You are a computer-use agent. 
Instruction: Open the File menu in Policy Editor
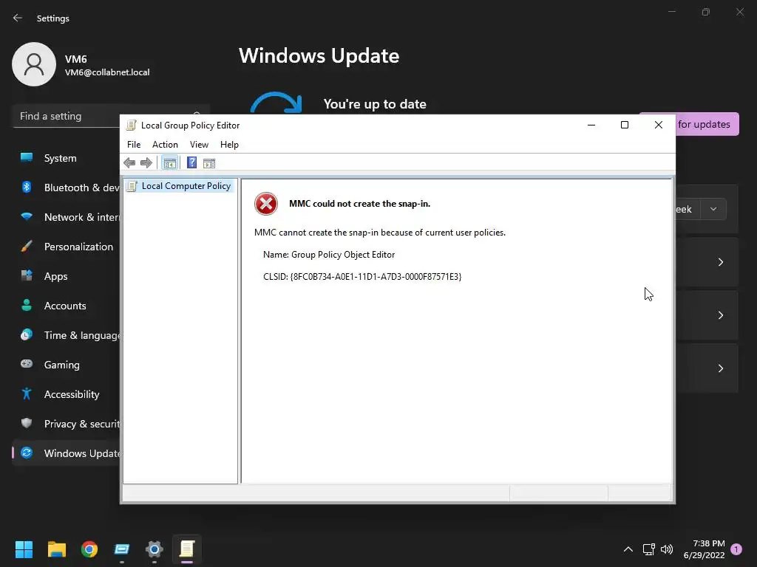point(134,145)
